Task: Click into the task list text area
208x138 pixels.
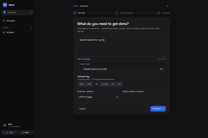Action: [121, 47]
